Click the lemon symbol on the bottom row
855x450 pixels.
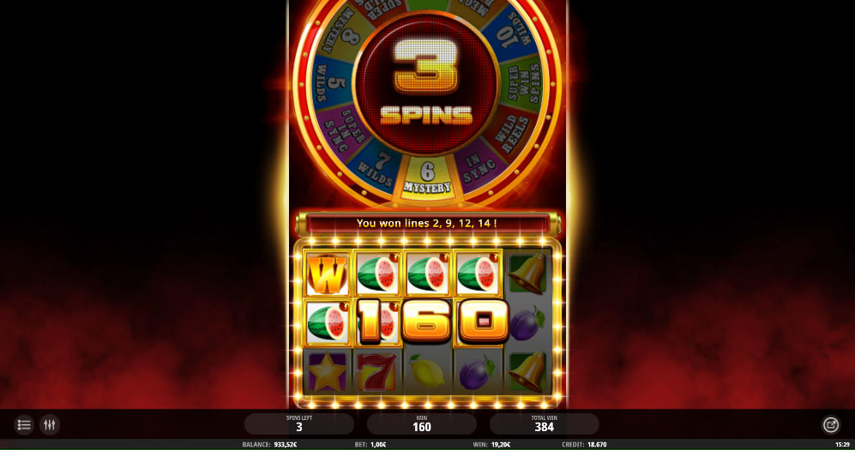pyautogui.click(x=427, y=373)
